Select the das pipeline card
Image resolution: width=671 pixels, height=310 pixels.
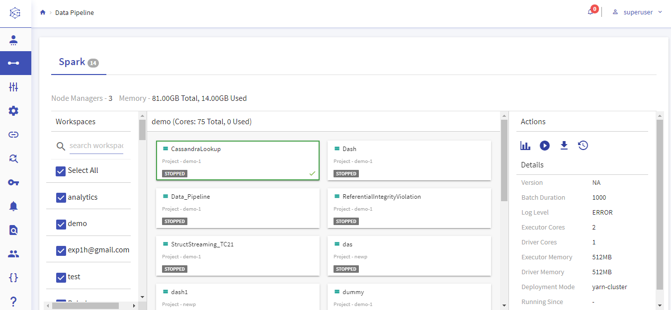(x=409, y=255)
